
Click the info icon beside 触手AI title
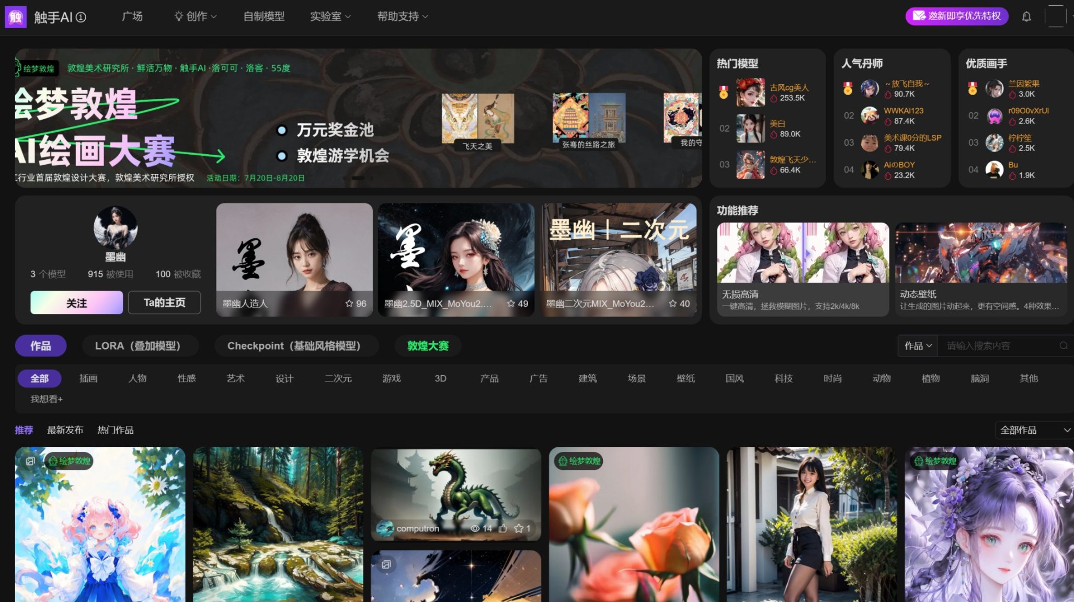(x=81, y=17)
